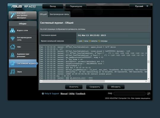
Task: Click the FAQ search magnifier icon
Action: coord(148,94)
